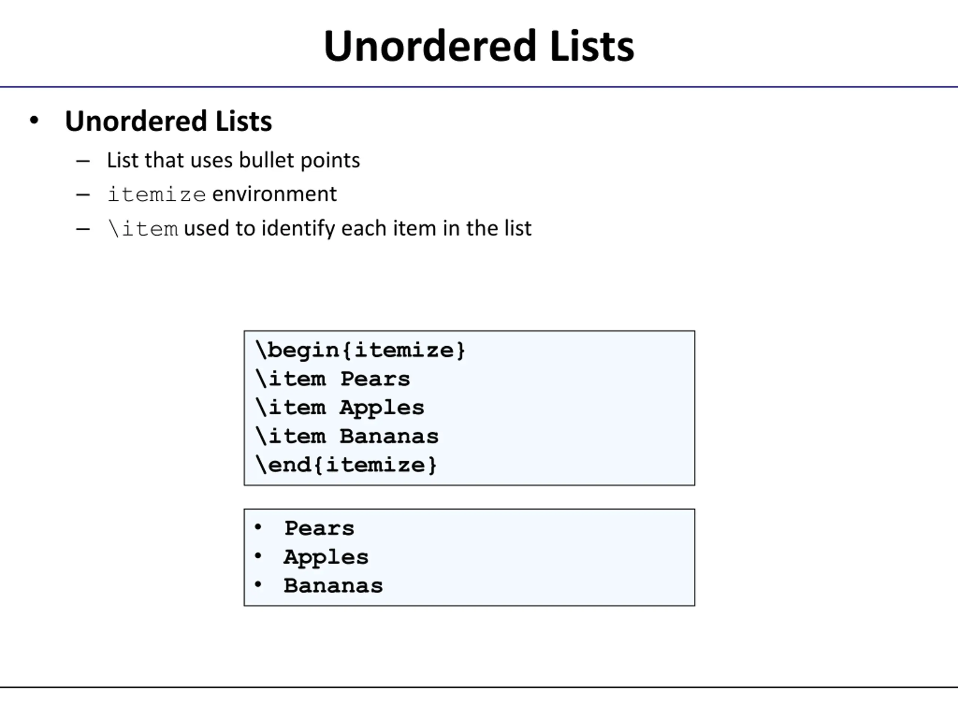Click "Apples" in the rendered output box

[x=326, y=557]
